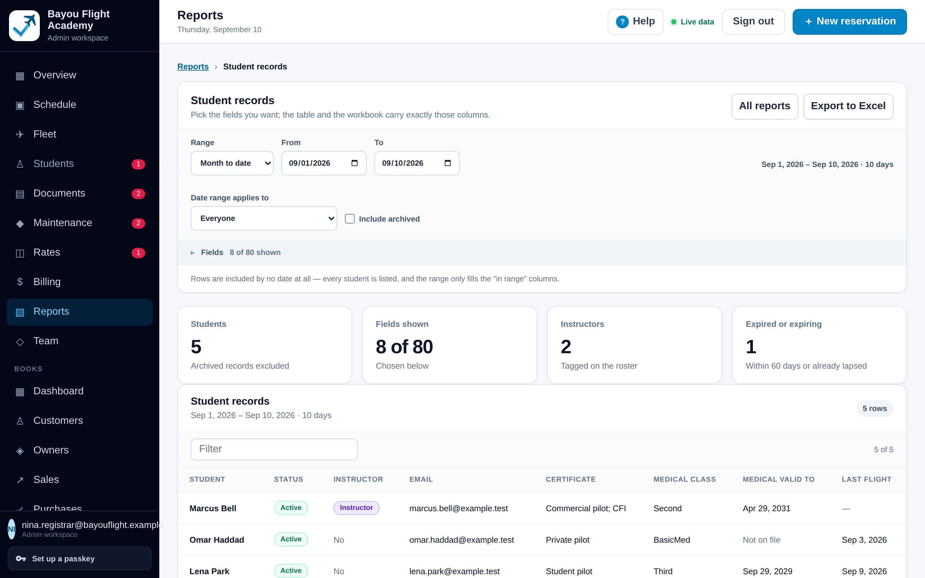
Task: Open the Range dropdown set to Month to date
Action: pos(232,163)
